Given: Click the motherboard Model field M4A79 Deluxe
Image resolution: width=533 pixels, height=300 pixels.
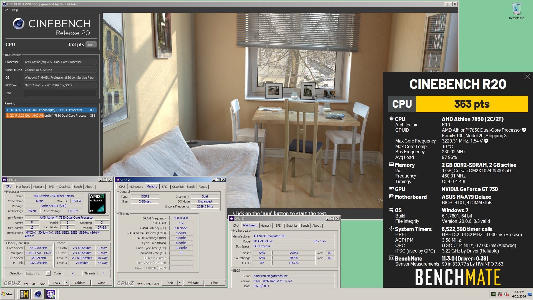Looking at the screenshot, I should [x=279, y=241].
